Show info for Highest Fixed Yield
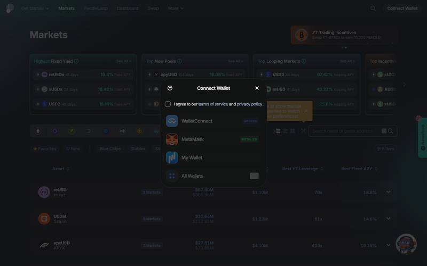 [76, 61]
